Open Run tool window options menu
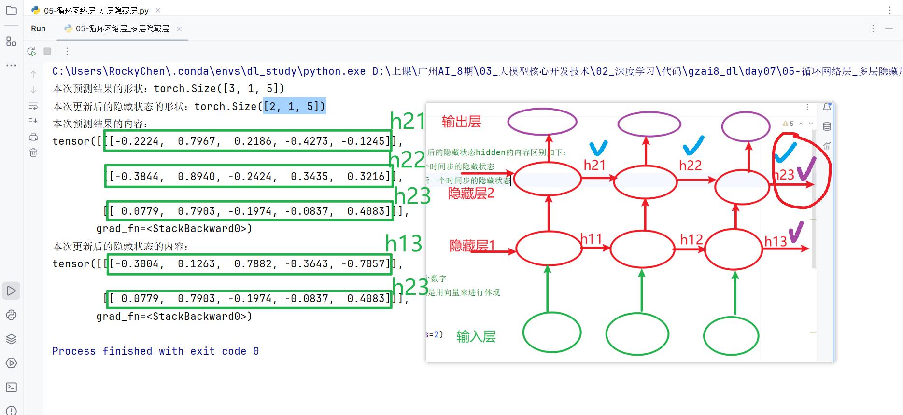Viewport: 903px width, 415px height. pos(873,29)
